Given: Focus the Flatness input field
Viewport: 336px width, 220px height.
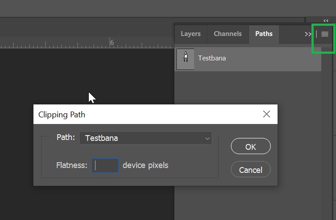Looking at the screenshot, I should (x=105, y=166).
